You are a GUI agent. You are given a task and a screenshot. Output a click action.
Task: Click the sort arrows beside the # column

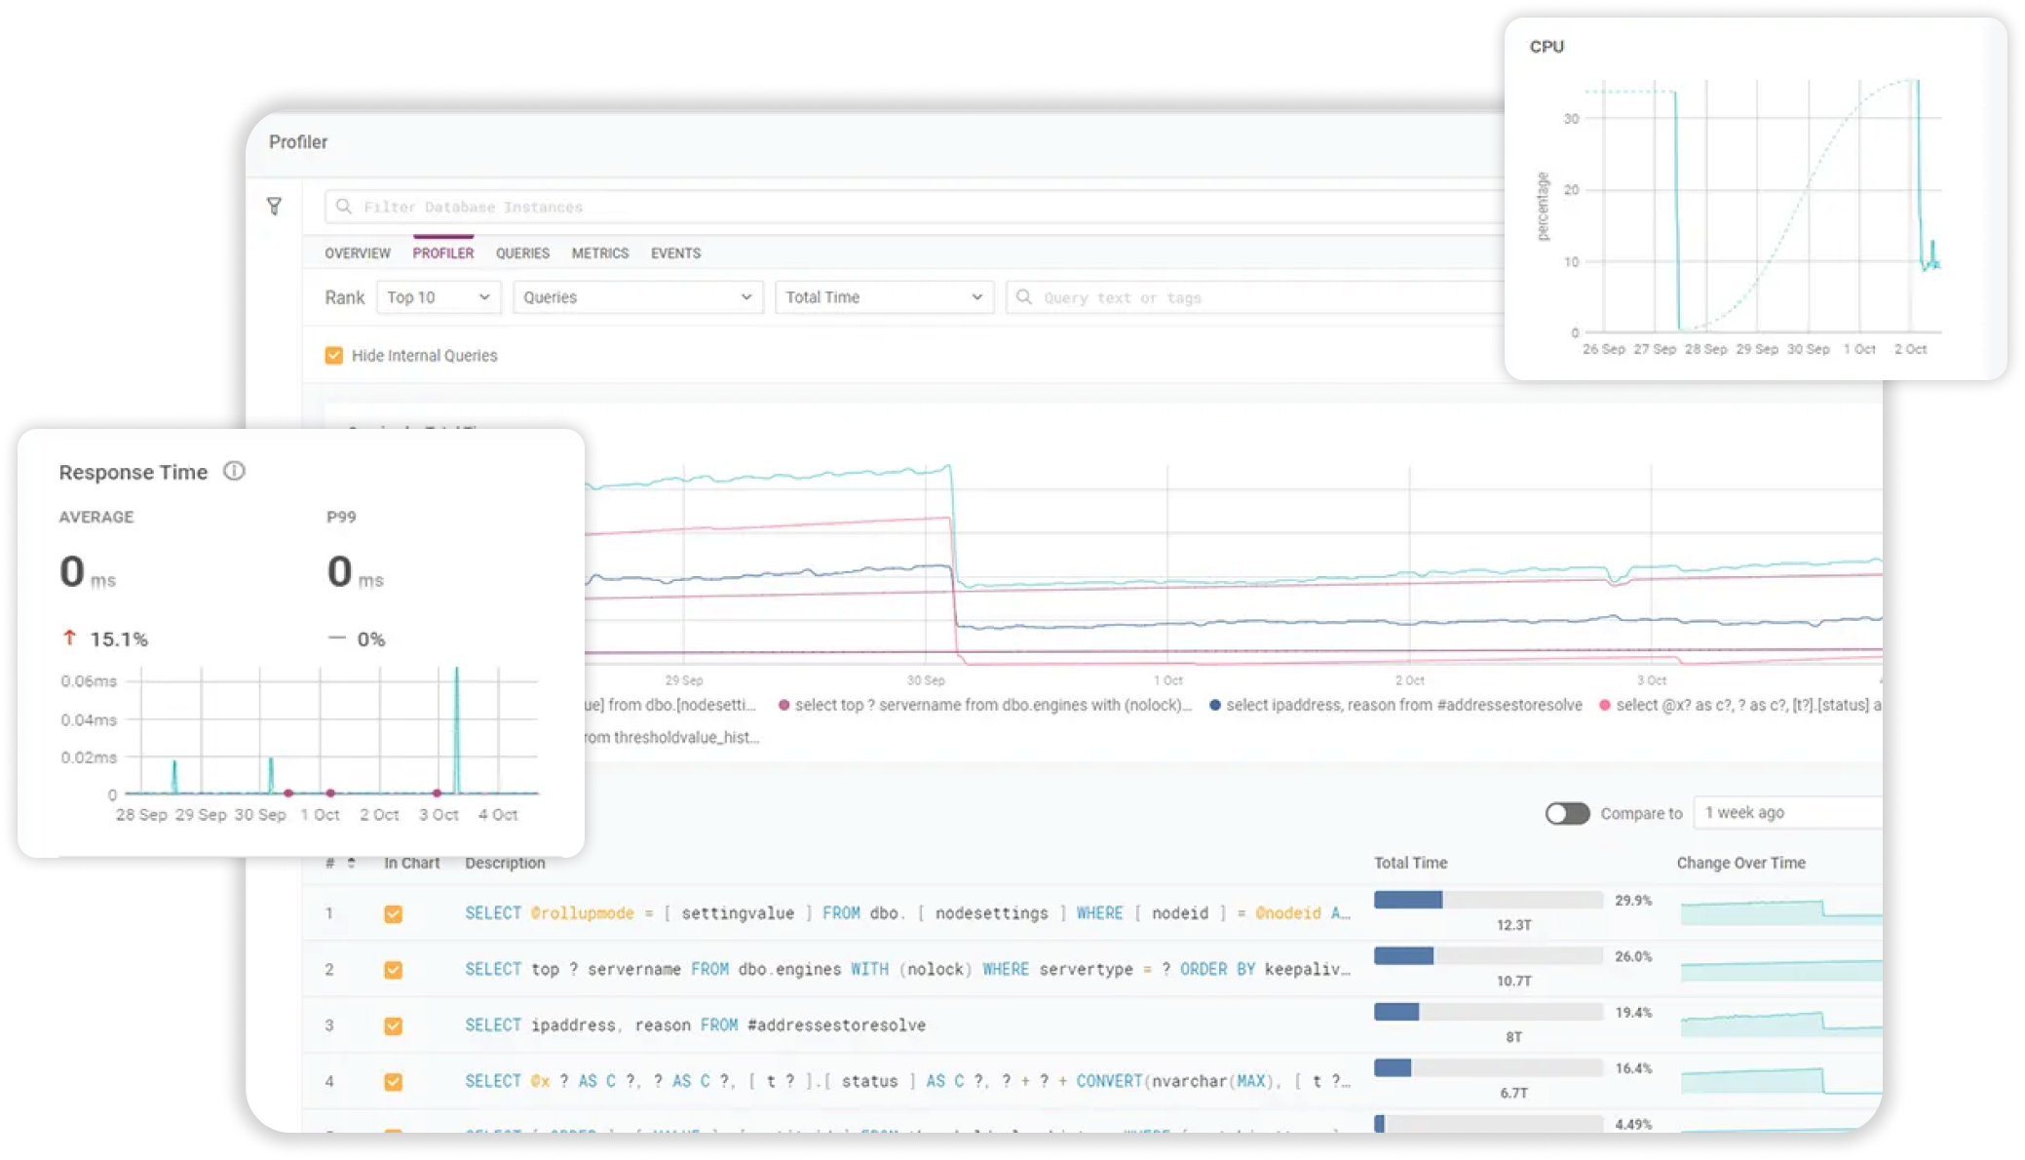pos(351,863)
